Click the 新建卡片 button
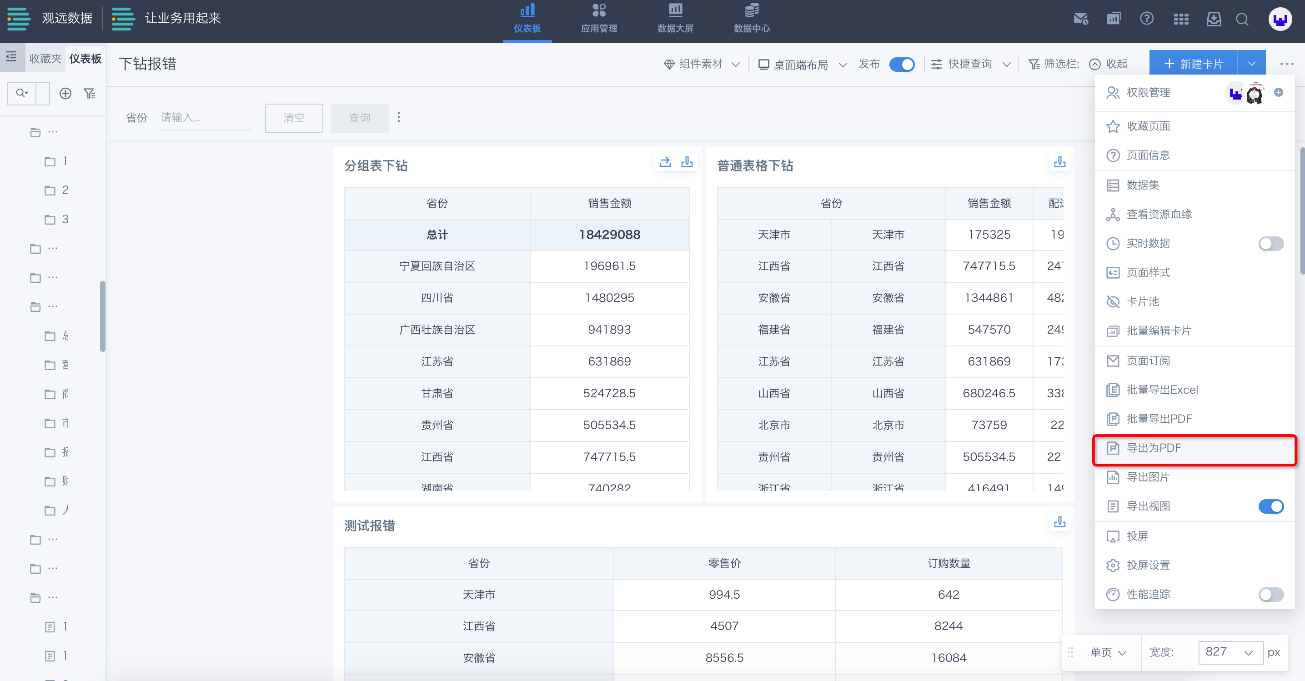 coord(1193,64)
